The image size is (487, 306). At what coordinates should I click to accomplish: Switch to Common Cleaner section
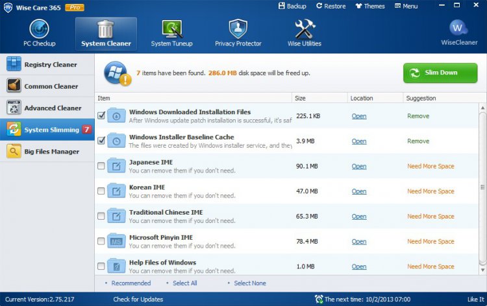(47, 86)
